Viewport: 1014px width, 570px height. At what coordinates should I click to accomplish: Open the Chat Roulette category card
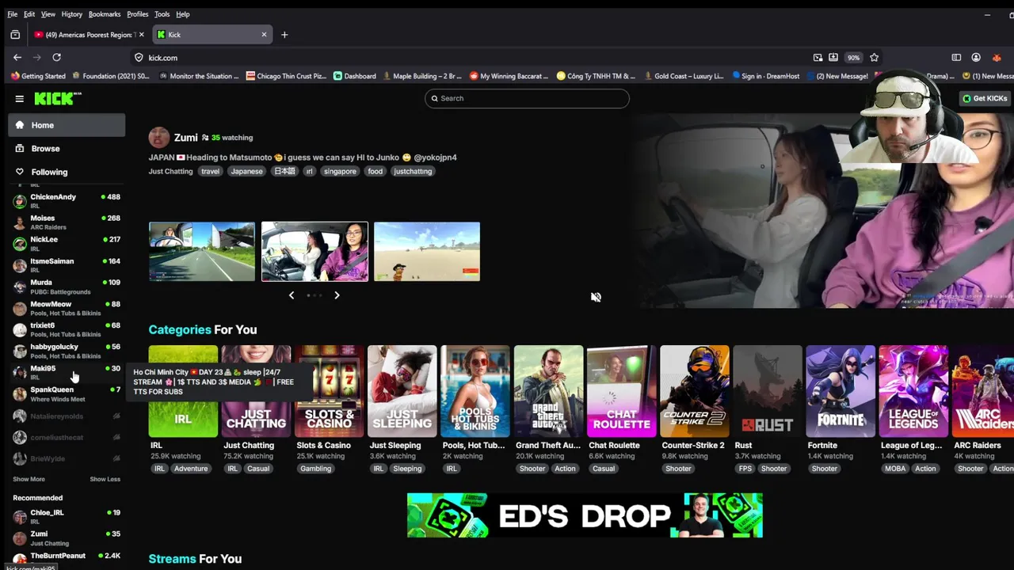pos(621,391)
